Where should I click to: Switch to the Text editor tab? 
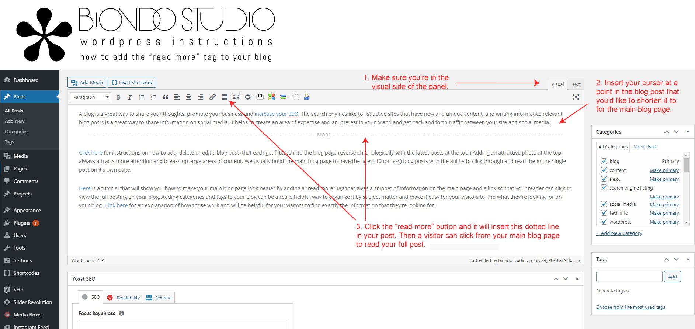pos(576,84)
